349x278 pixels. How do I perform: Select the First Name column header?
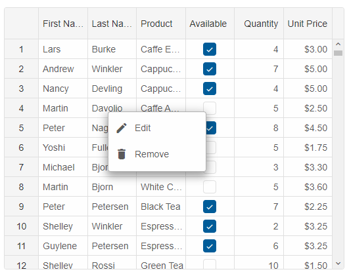click(63, 24)
